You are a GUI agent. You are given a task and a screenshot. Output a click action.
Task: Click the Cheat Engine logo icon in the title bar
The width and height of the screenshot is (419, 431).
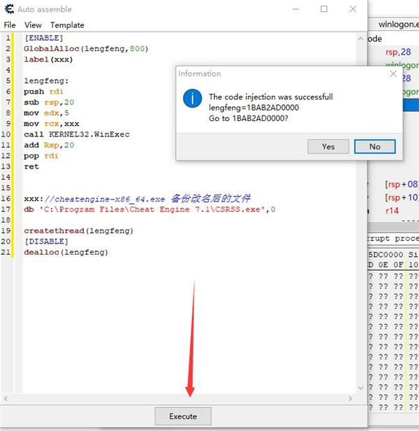click(x=9, y=9)
